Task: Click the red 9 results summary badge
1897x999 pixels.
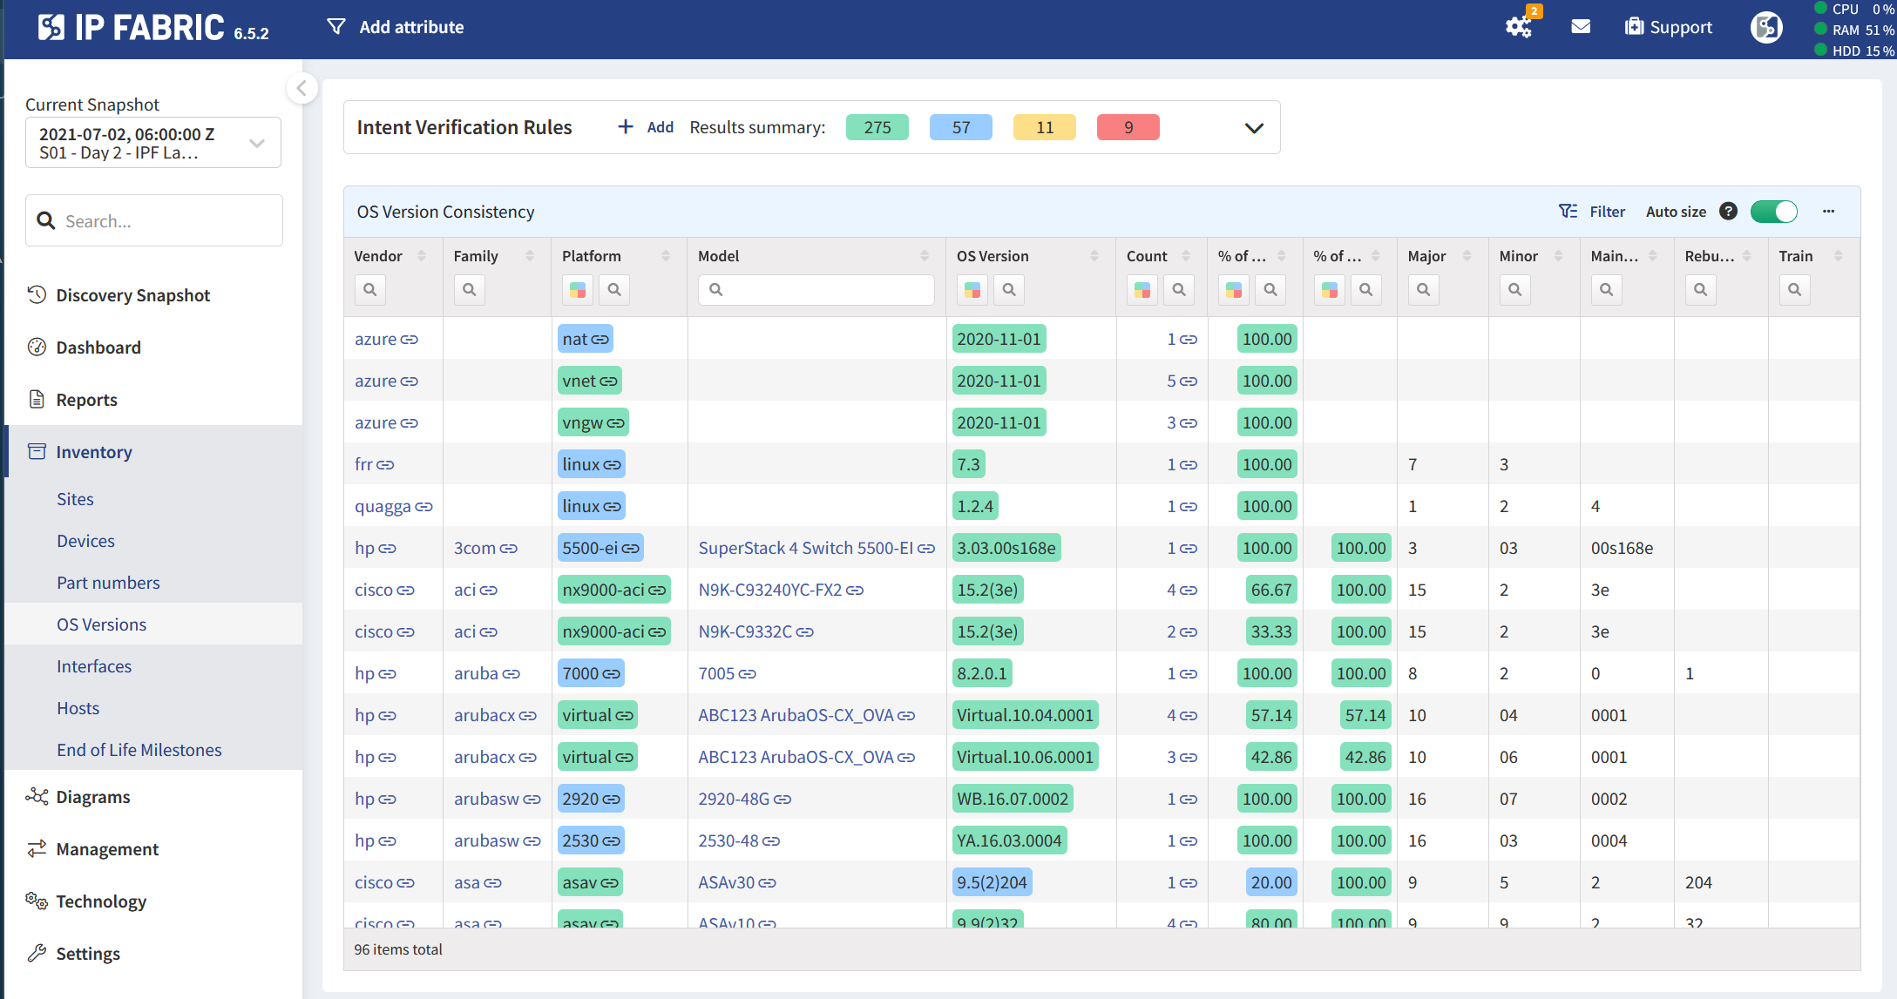Action: point(1128,127)
